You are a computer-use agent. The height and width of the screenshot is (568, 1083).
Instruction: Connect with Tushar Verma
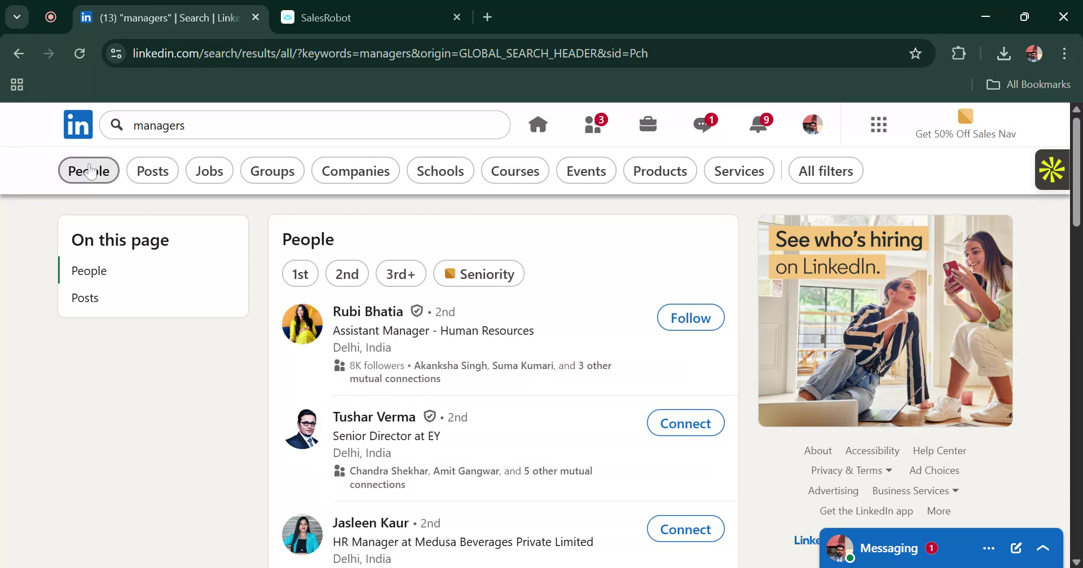click(x=685, y=423)
